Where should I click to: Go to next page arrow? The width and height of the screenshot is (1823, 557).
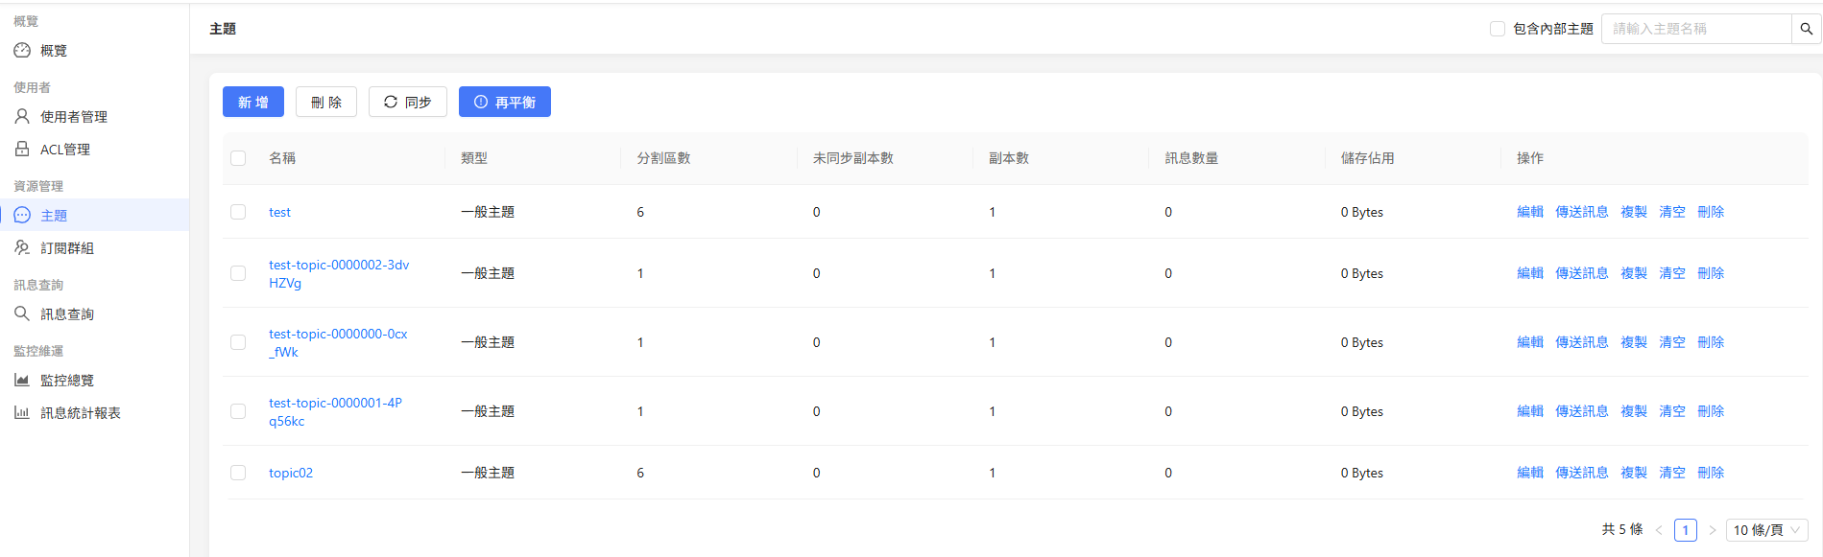click(x=1712, y=530)
